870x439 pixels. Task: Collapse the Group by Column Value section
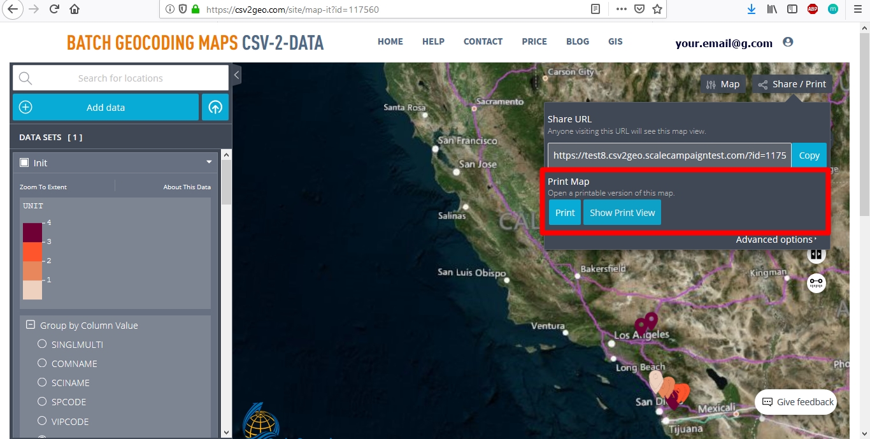tap(29, 324)
